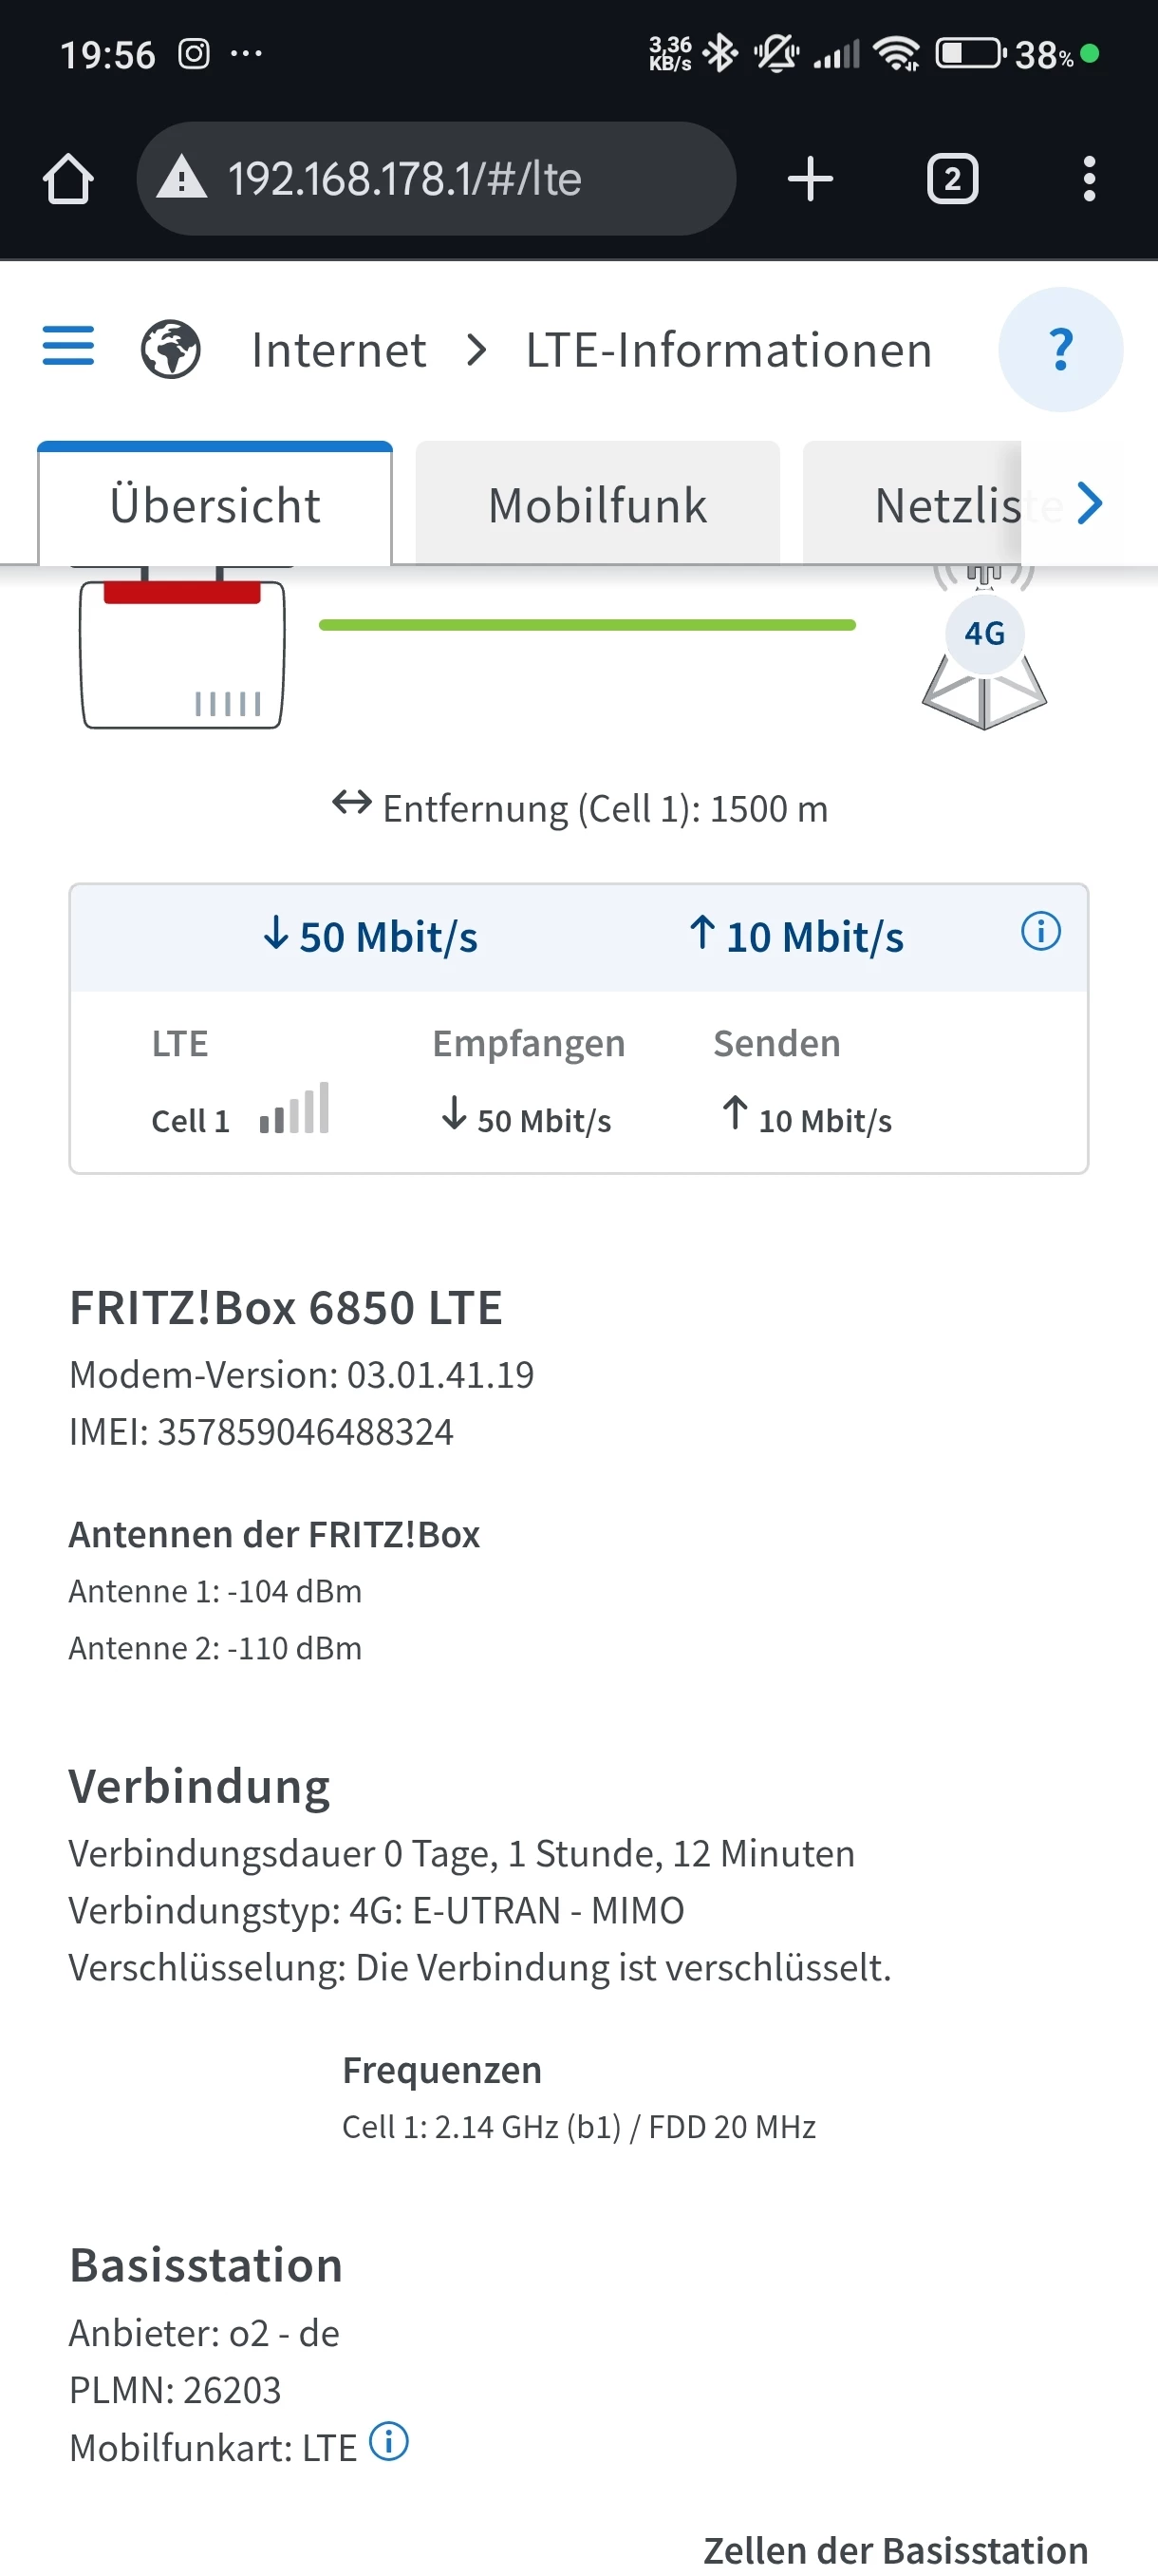
Task: Tap the info icon next to Mobilfunkart
Action: click(388, 2441)
